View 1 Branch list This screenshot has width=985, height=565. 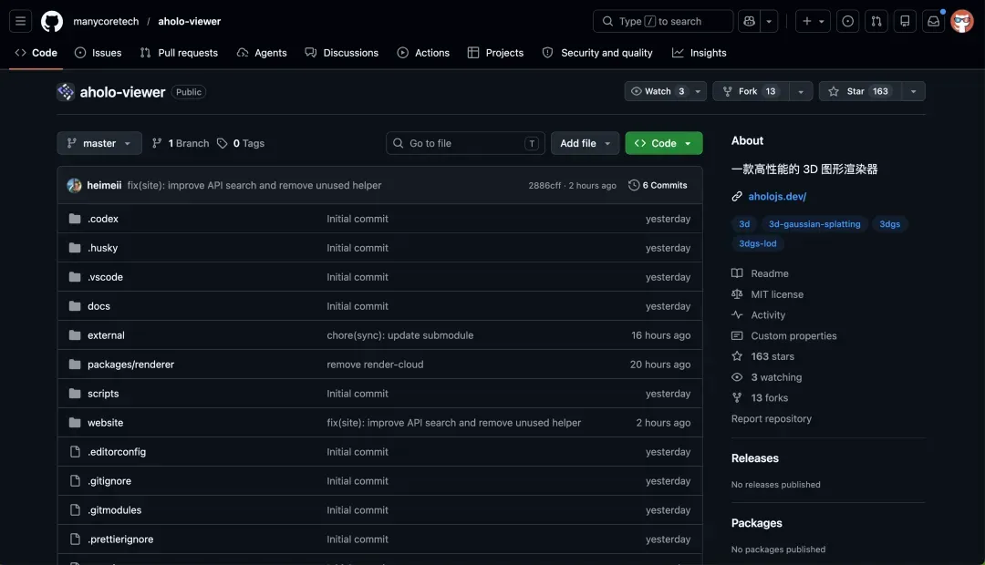click(x=181, y=143)
